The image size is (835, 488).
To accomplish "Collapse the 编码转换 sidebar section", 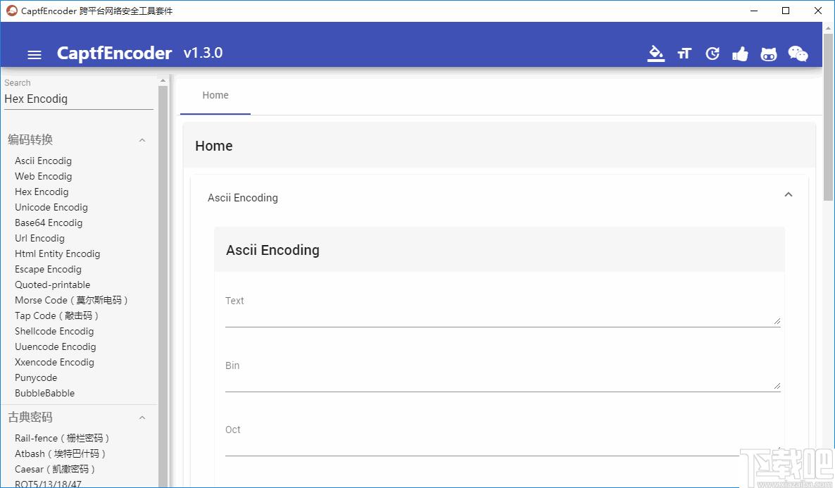I will click(142, 140).
